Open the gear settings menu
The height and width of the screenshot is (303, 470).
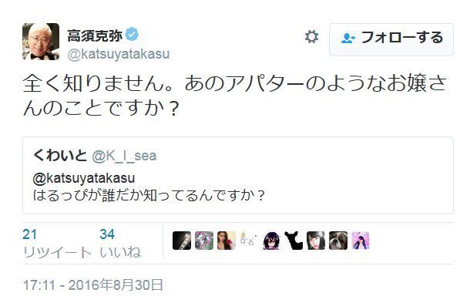[311, 37]
